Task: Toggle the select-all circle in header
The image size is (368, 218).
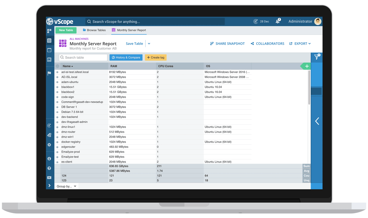Action: tap(57, 66)
